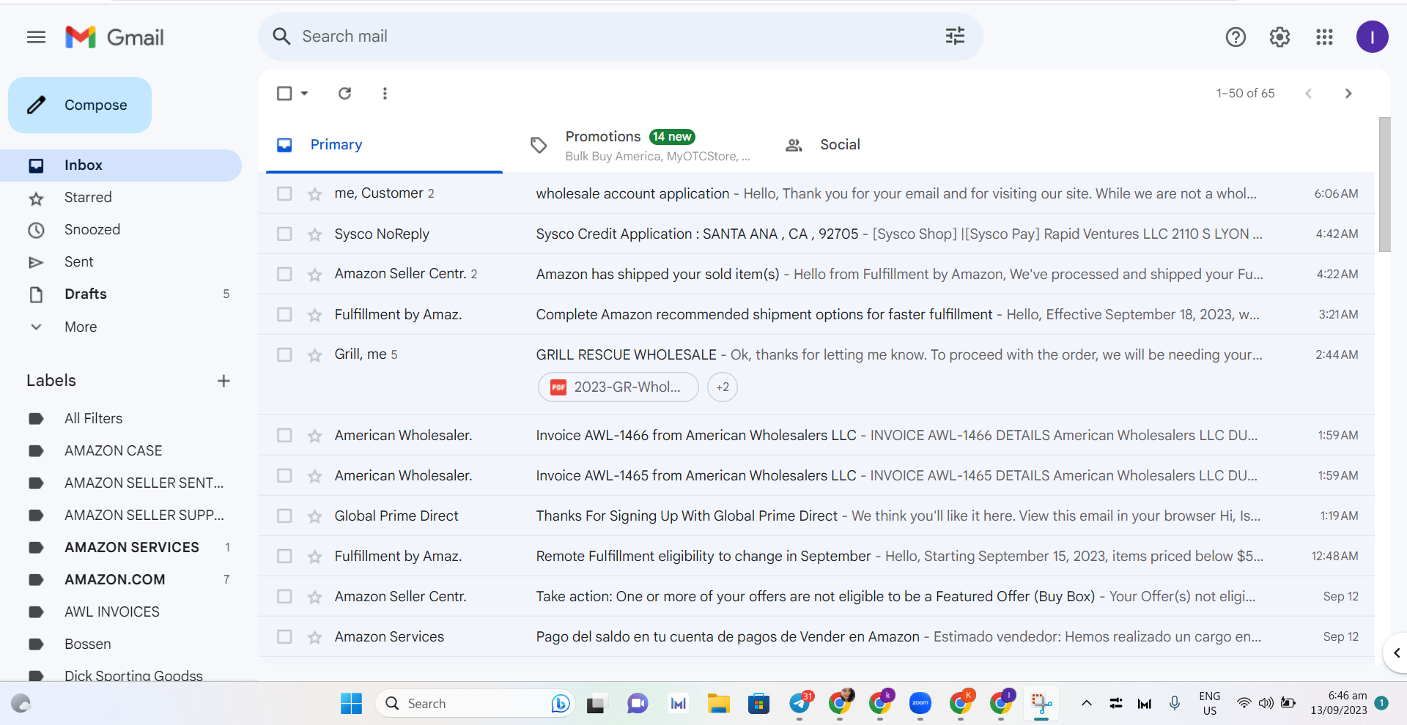Open the Google apps grid
1407x725 pixels.
(1324, 37)
